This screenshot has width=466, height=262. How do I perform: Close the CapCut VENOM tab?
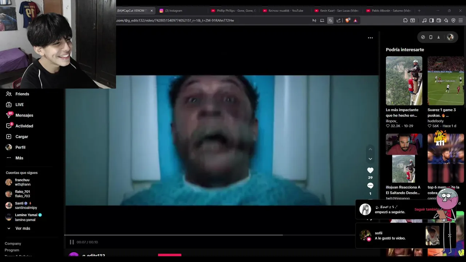tap(151, 11)
